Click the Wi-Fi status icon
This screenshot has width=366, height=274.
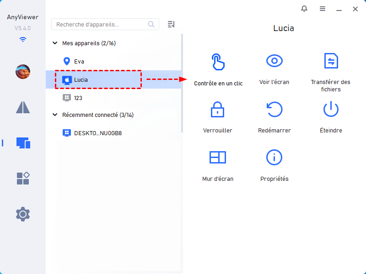23,39
